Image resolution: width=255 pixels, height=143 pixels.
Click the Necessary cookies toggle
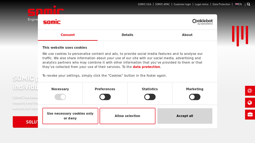60,97
